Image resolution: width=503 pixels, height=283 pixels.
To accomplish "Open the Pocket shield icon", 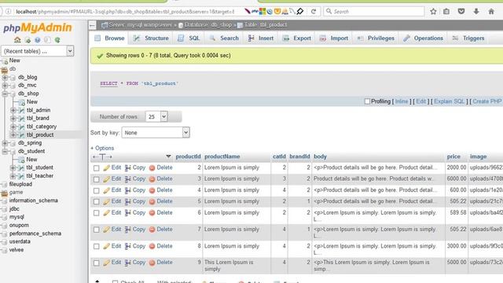I will pyautogui.click(x=461, y=12).
